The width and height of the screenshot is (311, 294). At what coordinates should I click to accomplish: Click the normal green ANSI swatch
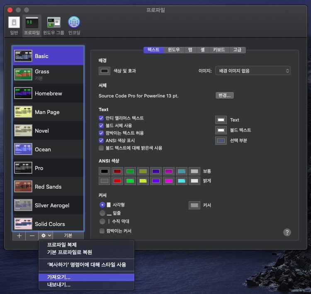click(130, 171)
